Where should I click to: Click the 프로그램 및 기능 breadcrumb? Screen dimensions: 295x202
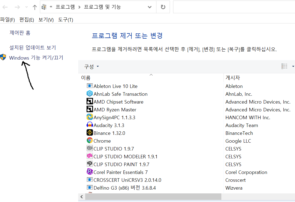[x=102, y=7]
